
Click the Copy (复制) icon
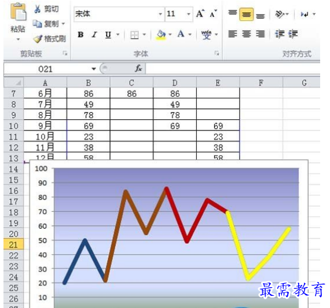click(x=37, y=24)
